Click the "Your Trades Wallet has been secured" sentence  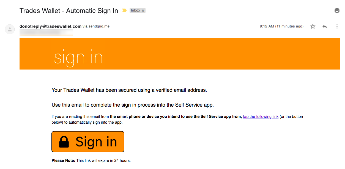tap(129, 90)
